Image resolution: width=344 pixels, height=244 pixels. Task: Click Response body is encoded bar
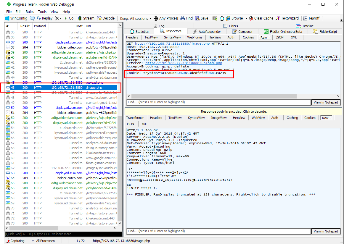point(233,112)
